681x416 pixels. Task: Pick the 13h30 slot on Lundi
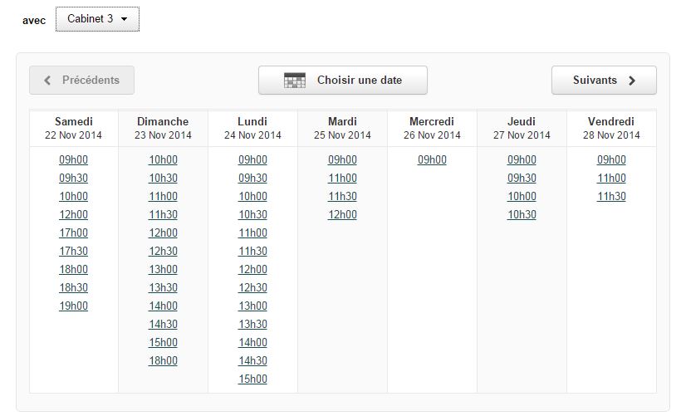click(252, 325)
